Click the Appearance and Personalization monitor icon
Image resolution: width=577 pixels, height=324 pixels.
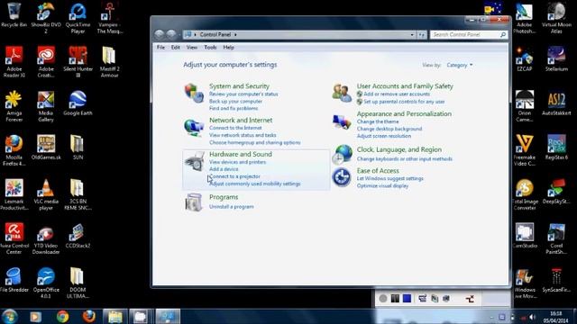pyautogui.click(x=342, y=122)
